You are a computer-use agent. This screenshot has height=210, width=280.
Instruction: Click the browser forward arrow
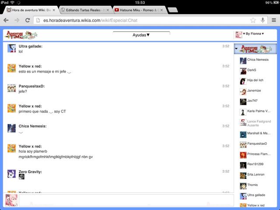tap(17, 20)
